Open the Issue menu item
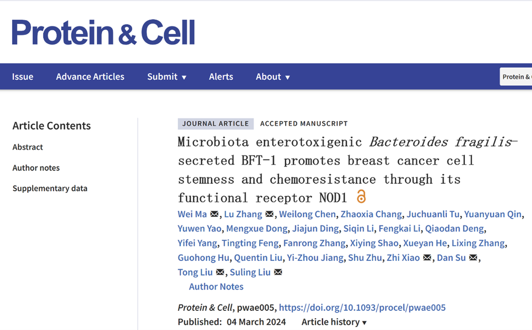Viewport: 532px width, 330px height. coord(23,77)
